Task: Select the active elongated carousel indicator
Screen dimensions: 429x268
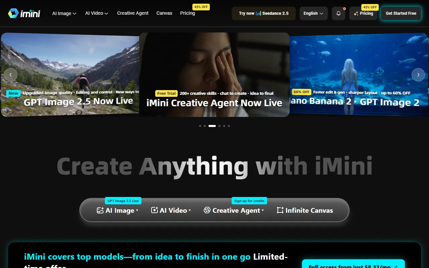Action: [212, 126]
